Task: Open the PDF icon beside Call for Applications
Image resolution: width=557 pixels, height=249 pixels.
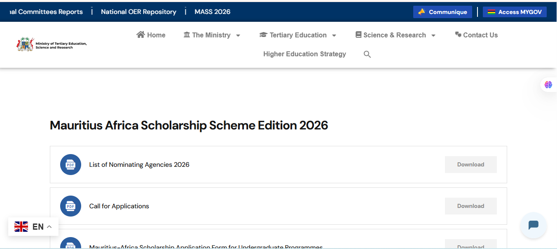Action: [x=70, y=206]
